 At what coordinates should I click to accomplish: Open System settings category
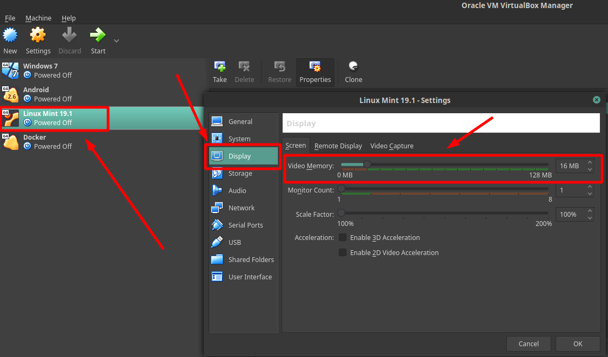pos(244,139)
